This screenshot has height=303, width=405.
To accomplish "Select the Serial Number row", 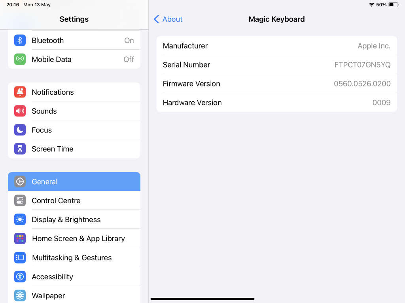I will (x=276, y=65).
